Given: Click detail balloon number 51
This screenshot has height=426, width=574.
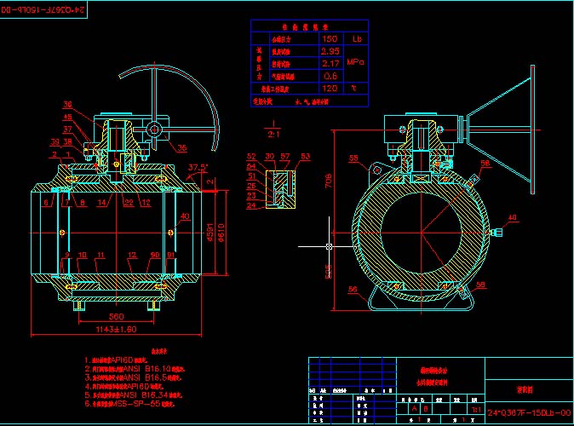Looking at the screenshot, I should point(252,176).
